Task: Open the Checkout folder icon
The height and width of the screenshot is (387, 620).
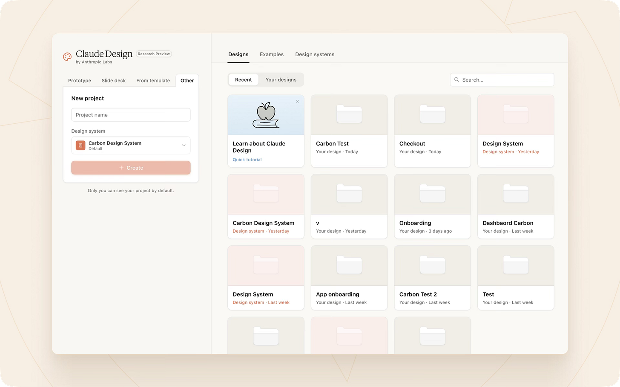Action: (433, 114)
